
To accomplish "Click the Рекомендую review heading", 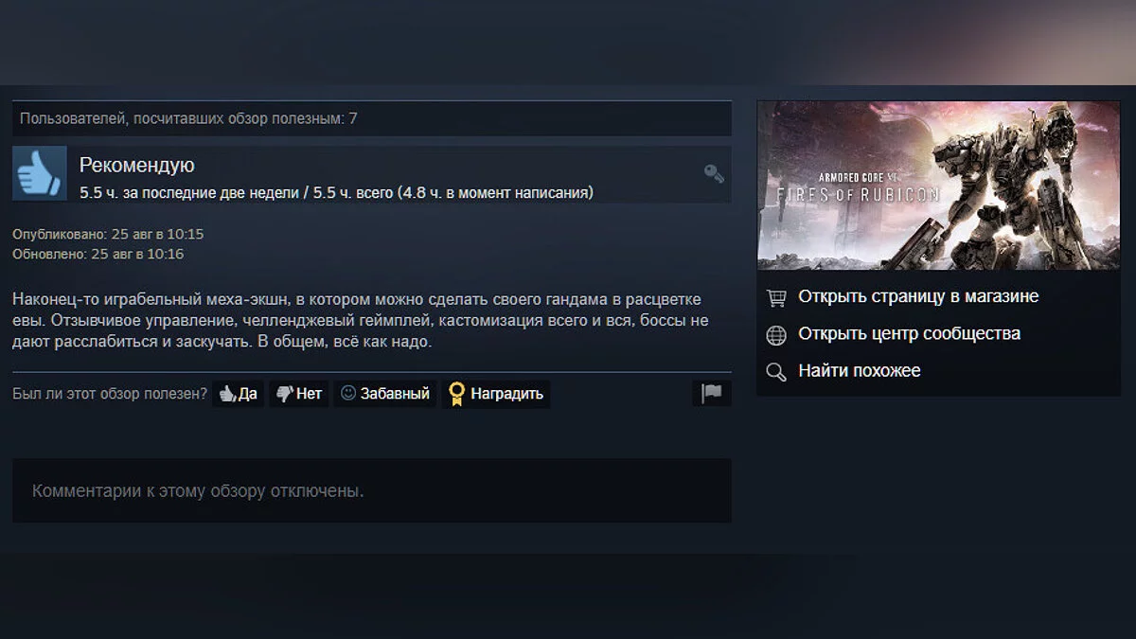I will 137,165.
